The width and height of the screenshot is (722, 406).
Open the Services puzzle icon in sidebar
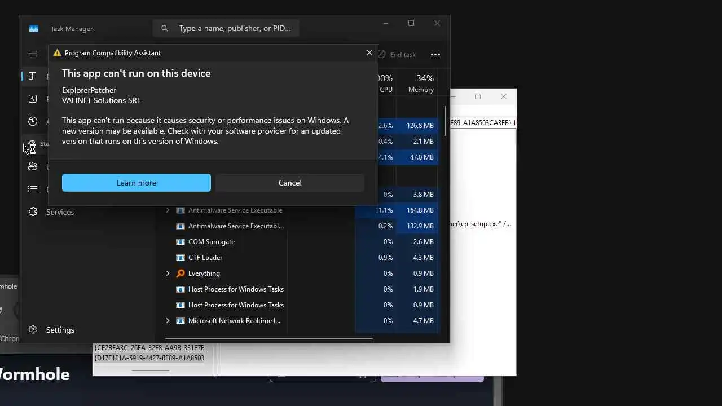click(33, 212)
